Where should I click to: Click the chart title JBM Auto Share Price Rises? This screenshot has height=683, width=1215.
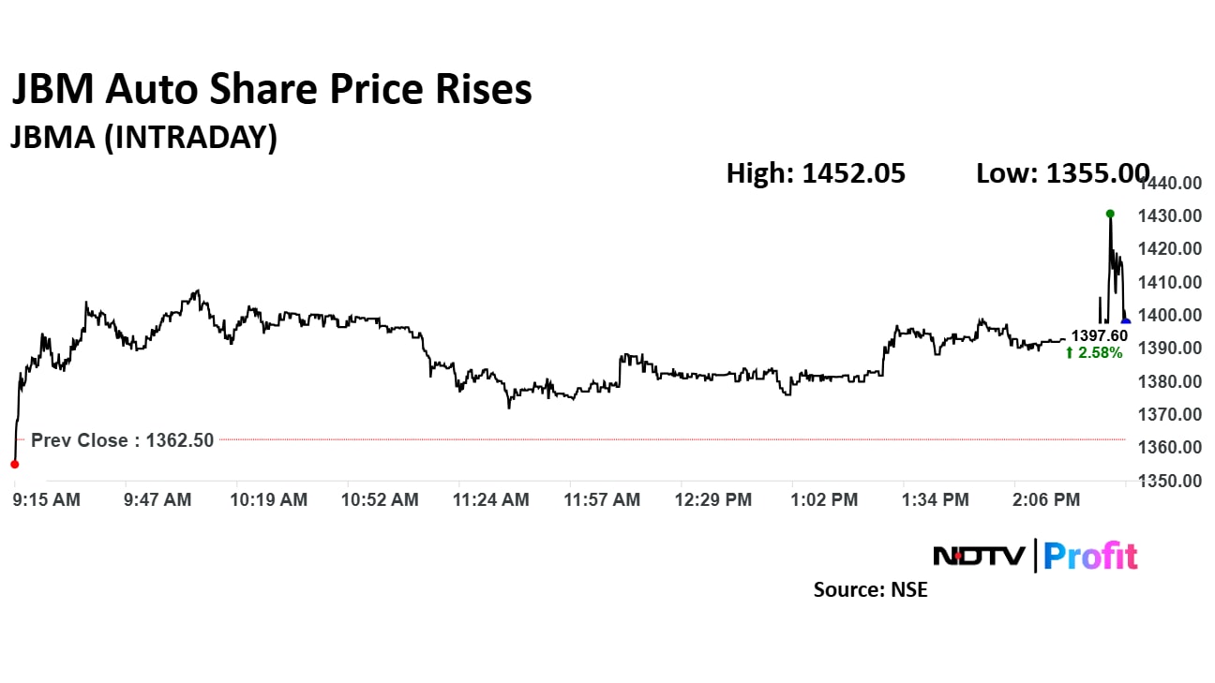tap(271, 90)
